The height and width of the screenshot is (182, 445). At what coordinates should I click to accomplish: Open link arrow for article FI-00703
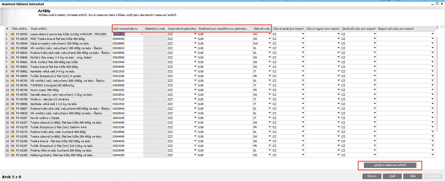click(x=13, y=81)
